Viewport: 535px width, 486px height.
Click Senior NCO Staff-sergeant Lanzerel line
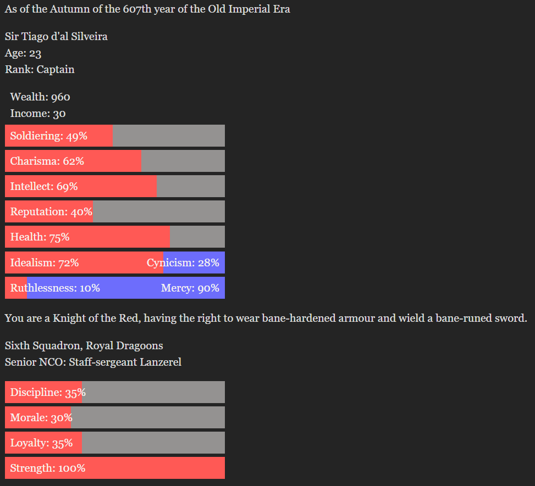93,362
